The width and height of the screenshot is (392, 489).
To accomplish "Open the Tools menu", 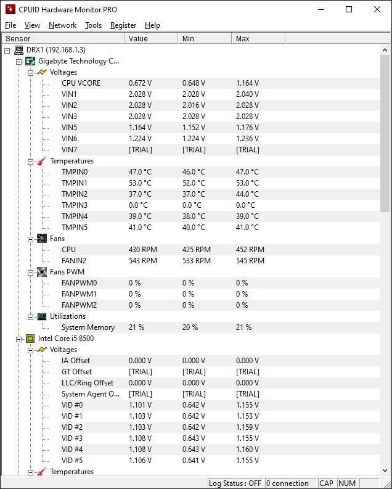I will point(93,25).
